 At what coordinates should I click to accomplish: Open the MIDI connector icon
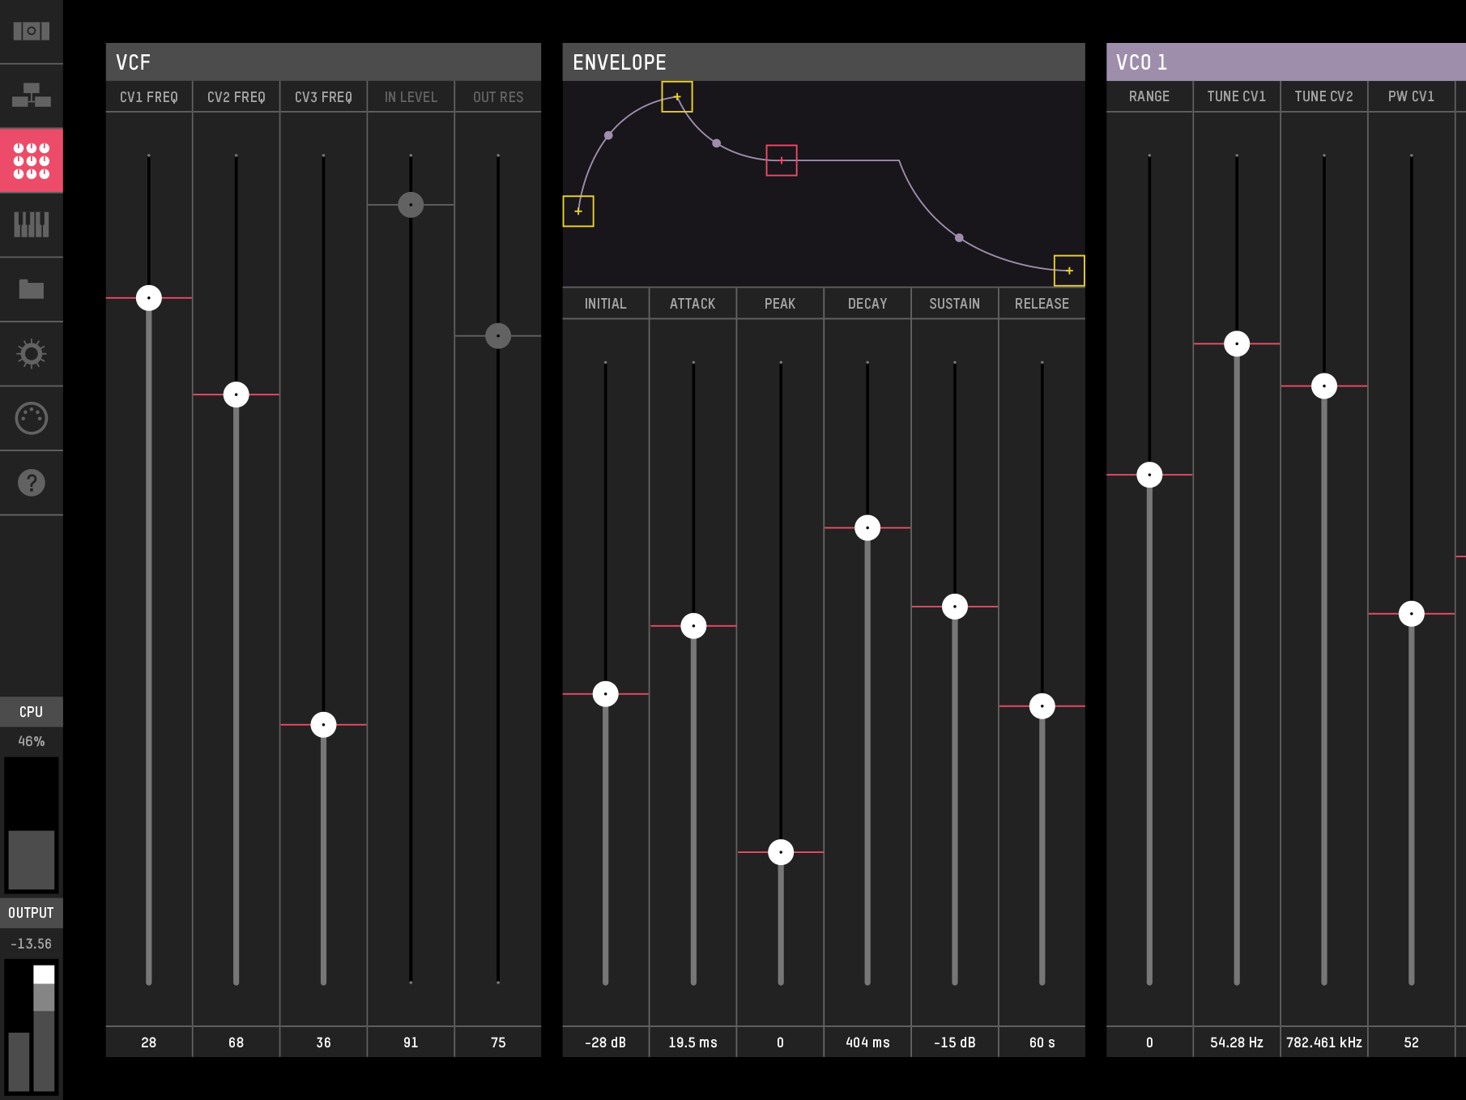(x=31, y=419)
